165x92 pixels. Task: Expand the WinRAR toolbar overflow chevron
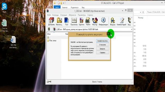(x=132, y=18)
